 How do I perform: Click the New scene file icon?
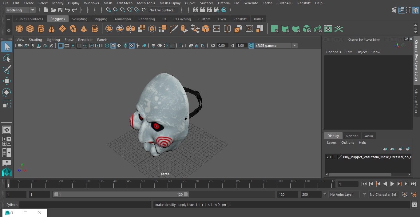click(x=46, y=10)
